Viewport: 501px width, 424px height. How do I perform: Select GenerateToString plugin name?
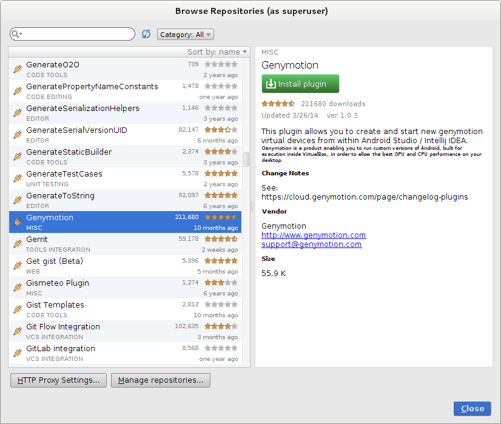[61, 195]
